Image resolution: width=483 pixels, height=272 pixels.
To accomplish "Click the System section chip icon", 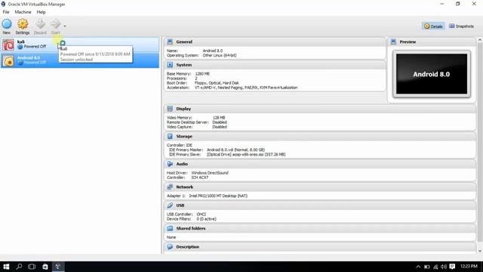I will (170, 65).
